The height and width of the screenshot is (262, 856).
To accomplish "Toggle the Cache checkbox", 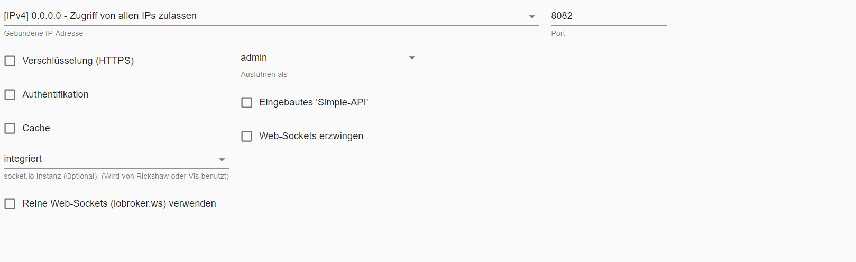I will pos(10,129).
